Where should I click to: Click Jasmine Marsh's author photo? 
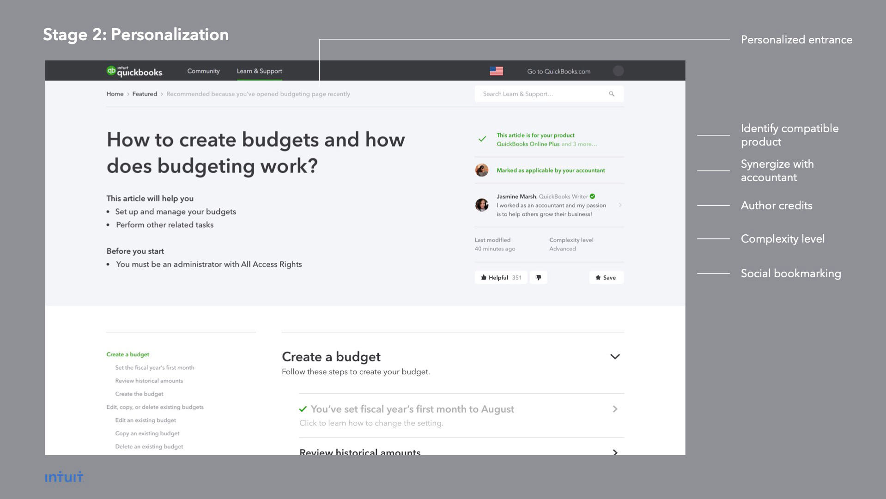coord(482,205)
